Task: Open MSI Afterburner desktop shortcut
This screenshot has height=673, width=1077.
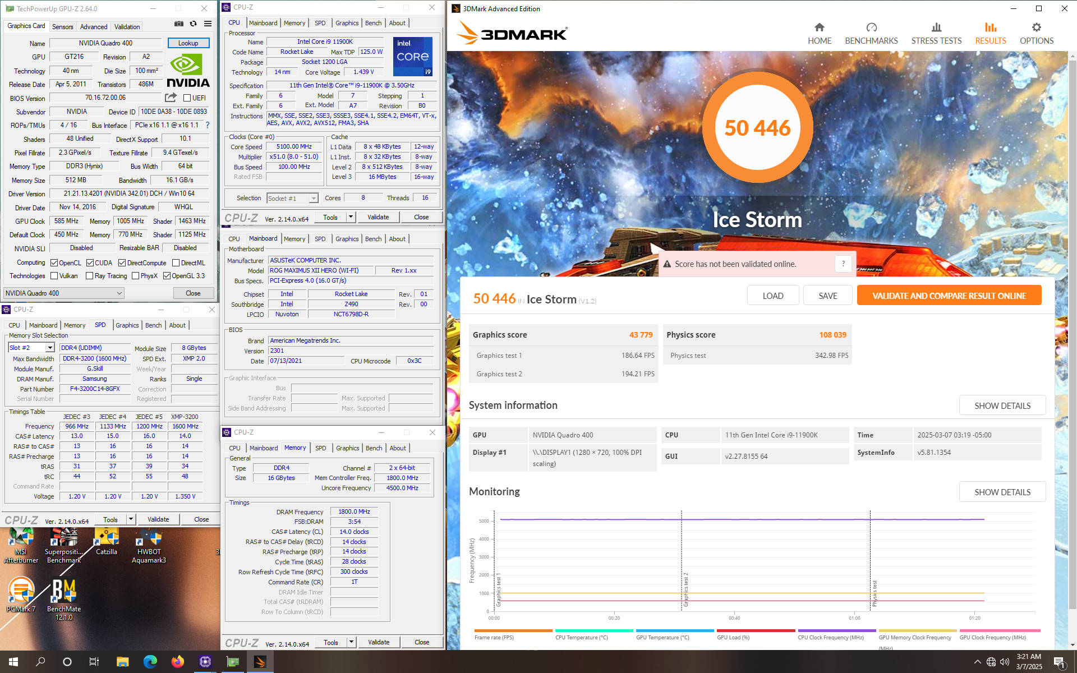Action: 21,545
